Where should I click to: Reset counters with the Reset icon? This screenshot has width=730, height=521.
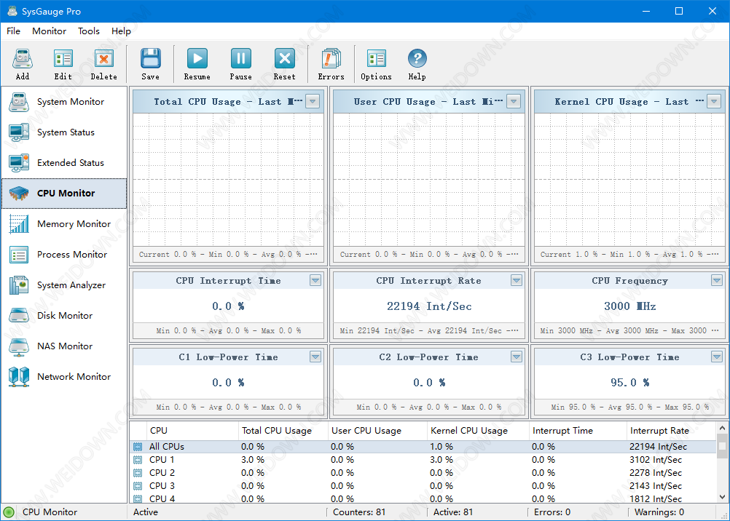point(284,59)
